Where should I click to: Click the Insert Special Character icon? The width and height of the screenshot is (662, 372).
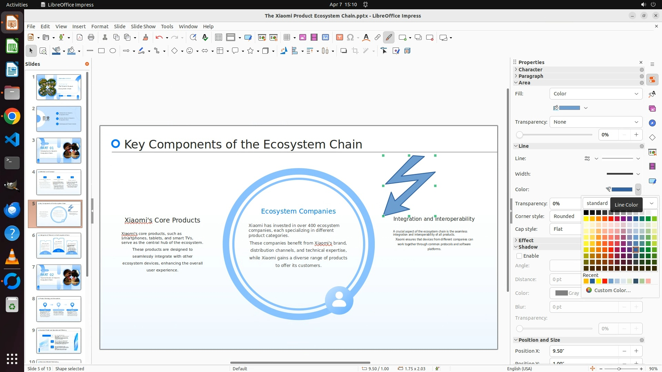click(x=350, y=38)
